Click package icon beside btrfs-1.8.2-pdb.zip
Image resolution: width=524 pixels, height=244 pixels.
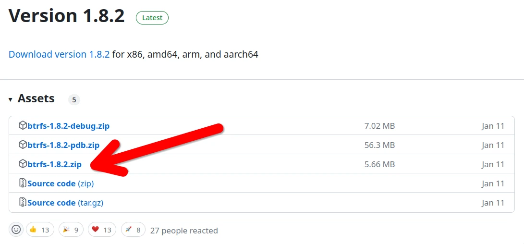coord(23,145)
